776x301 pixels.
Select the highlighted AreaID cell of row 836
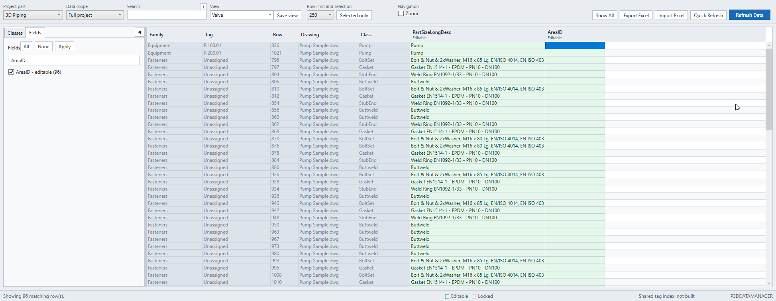pyautogui.click(x=575, y=45)
